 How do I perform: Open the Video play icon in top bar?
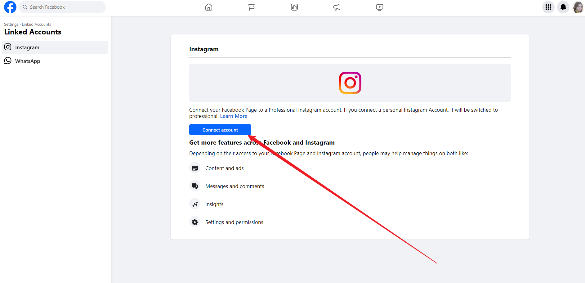pos(380,7)
